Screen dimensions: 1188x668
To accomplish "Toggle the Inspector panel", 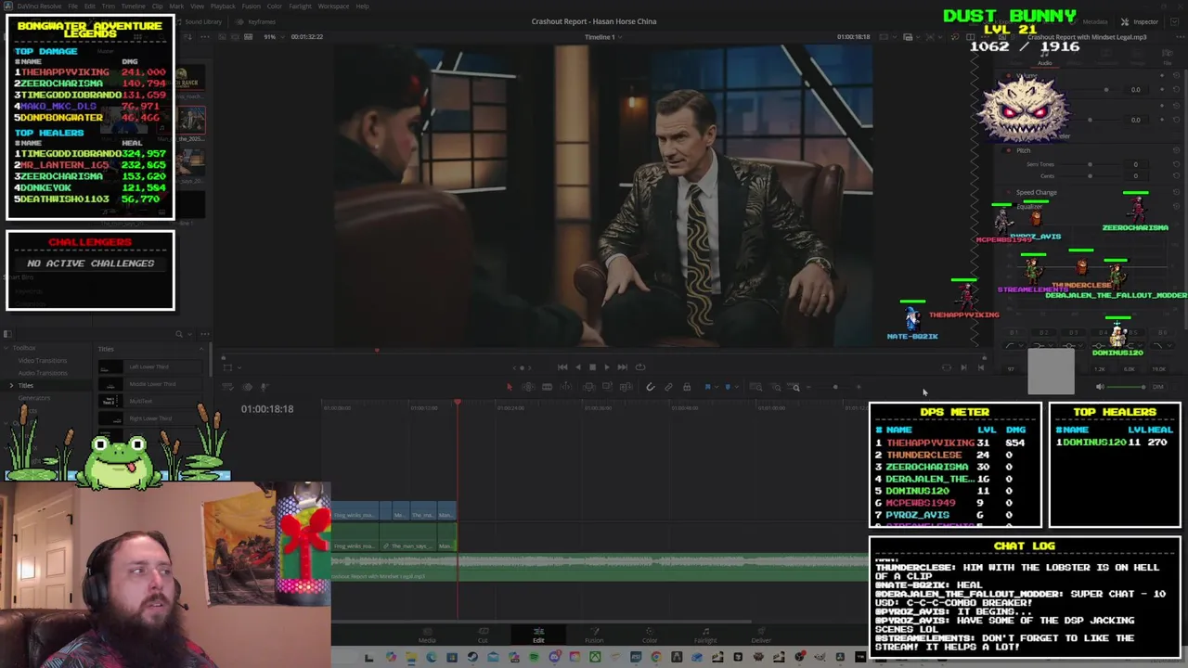I will pyautogui.click(x=1141, y=21).
